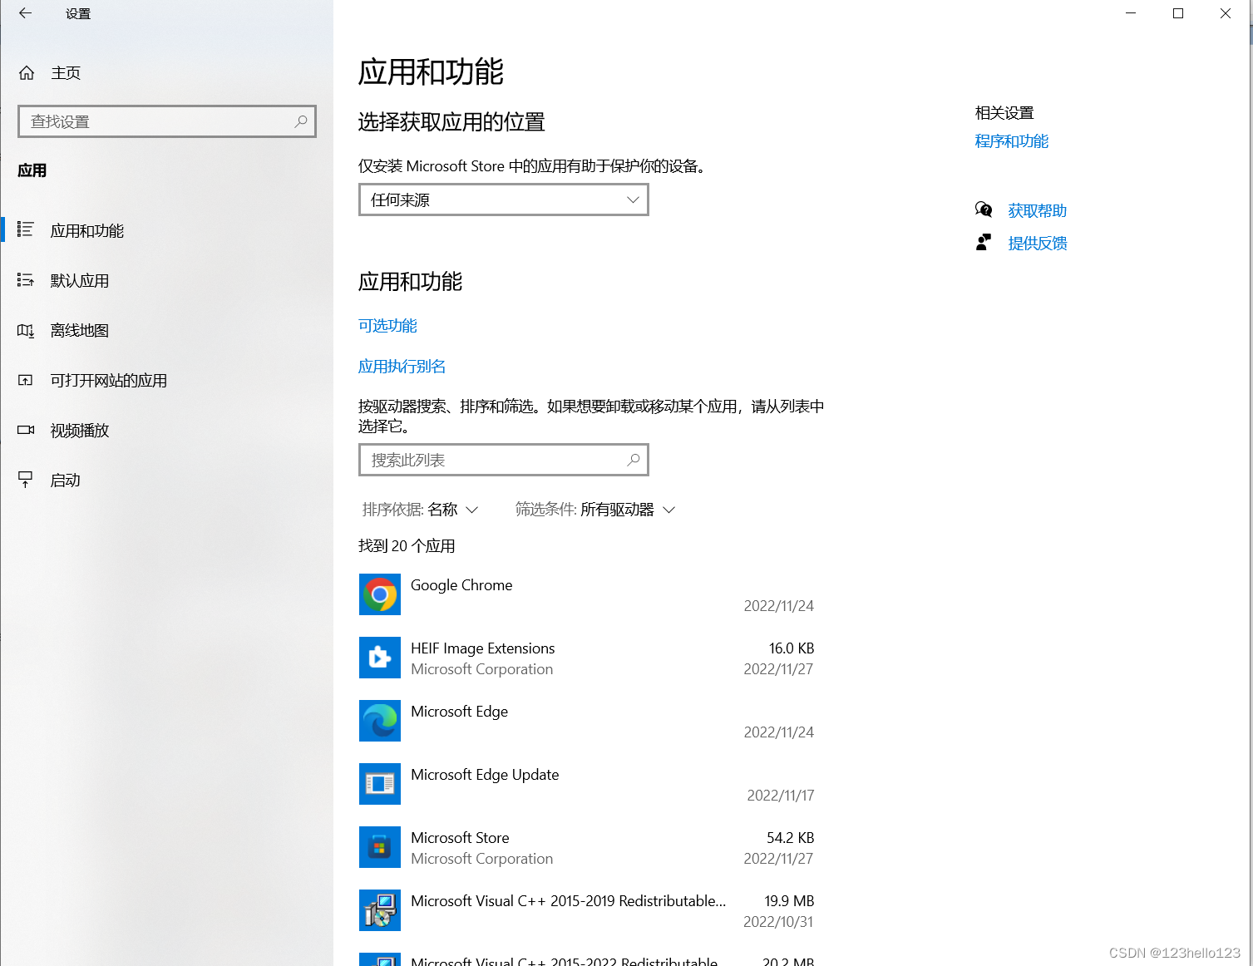The height and width of the screenshot is (966, 1253).
Task: Click the HEIF Image Extensions icon
Action: click(x=380, y=658)
